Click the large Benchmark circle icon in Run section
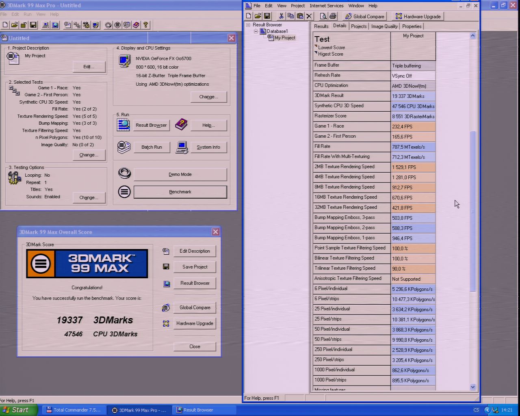Viewport: 520px width, 416px height. click(x=124, y=192)
